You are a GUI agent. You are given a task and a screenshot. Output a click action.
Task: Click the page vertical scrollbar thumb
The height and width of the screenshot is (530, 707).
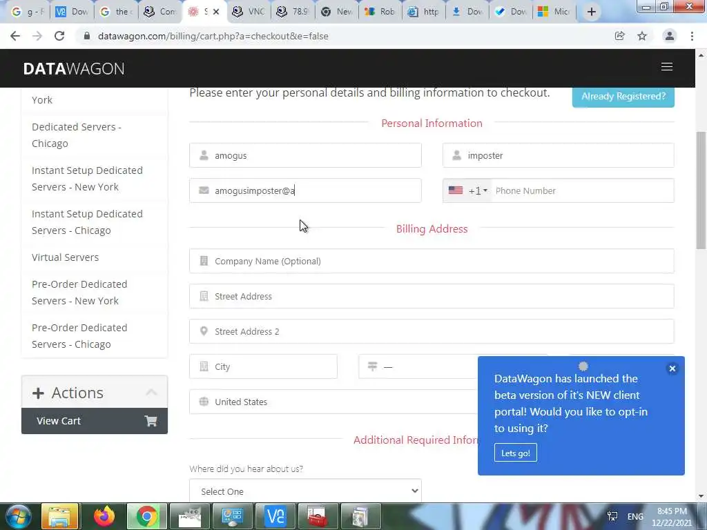pos(701,190)
